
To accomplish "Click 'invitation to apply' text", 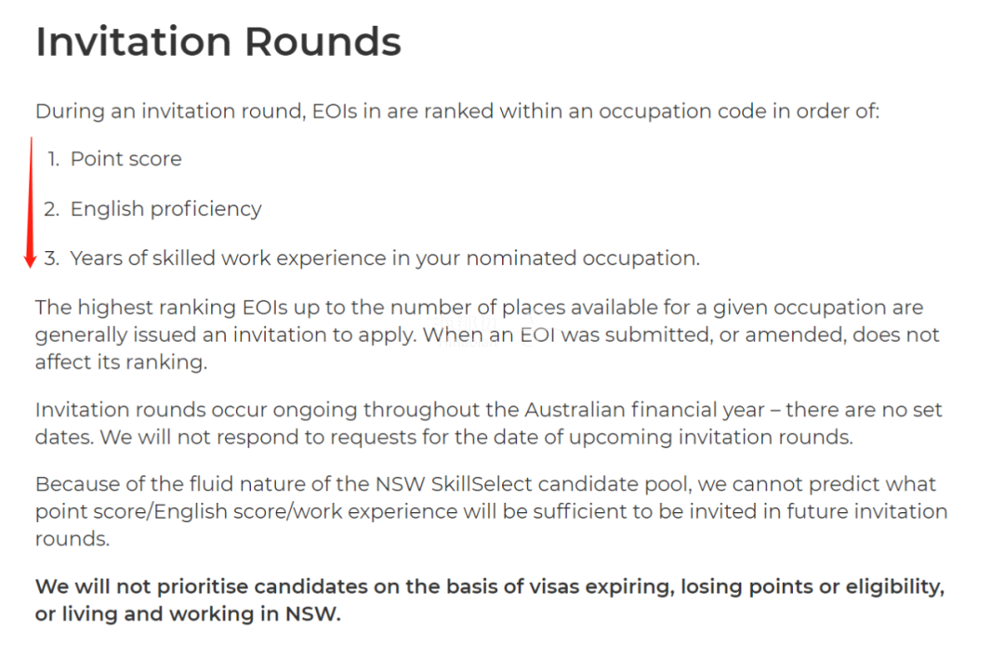I will click(x=324, y=335).
